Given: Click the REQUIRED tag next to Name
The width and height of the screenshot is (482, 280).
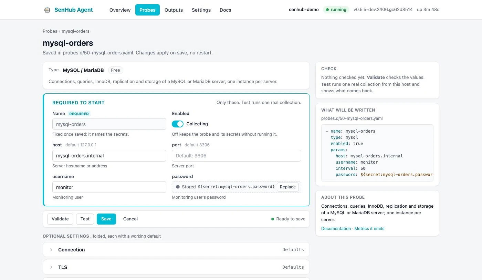Looking at the screenshot, I should click(79, 114).
